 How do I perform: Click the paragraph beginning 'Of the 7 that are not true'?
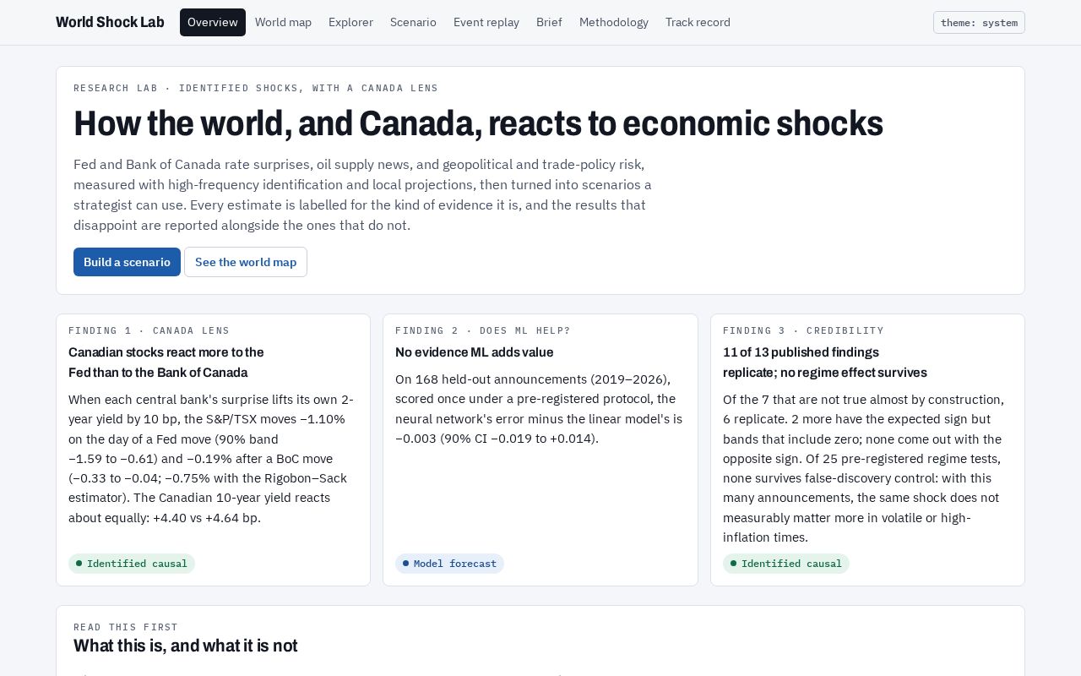click(864, 468)
